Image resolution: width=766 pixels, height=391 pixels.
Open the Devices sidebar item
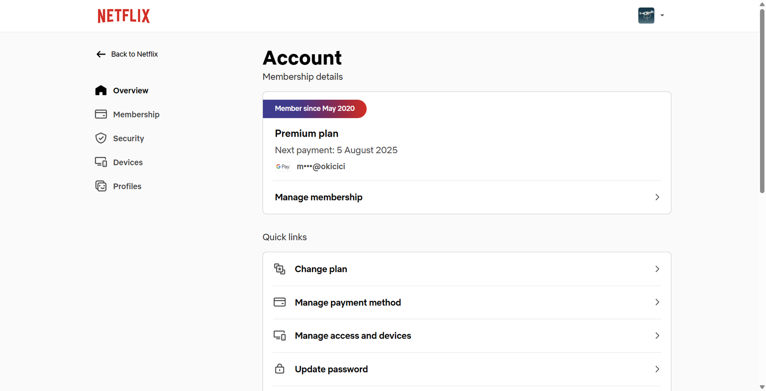(x=128, y=162)
